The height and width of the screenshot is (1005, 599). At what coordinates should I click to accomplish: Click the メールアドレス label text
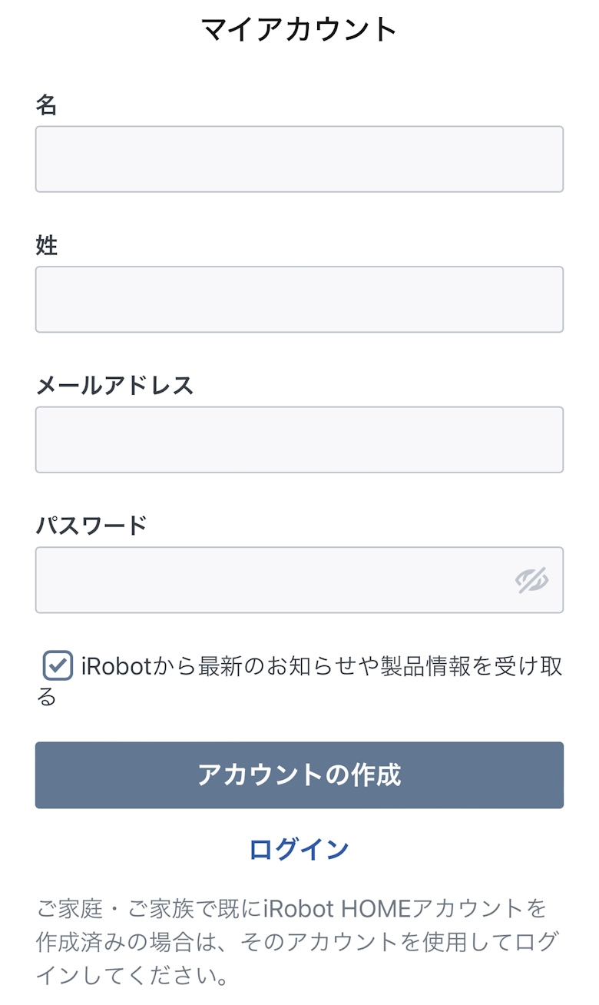114,385
